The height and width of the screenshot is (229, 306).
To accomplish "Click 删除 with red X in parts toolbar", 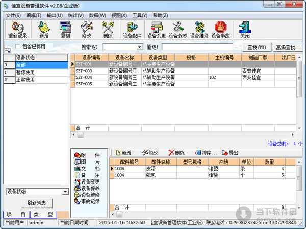I will pos(176,153).
